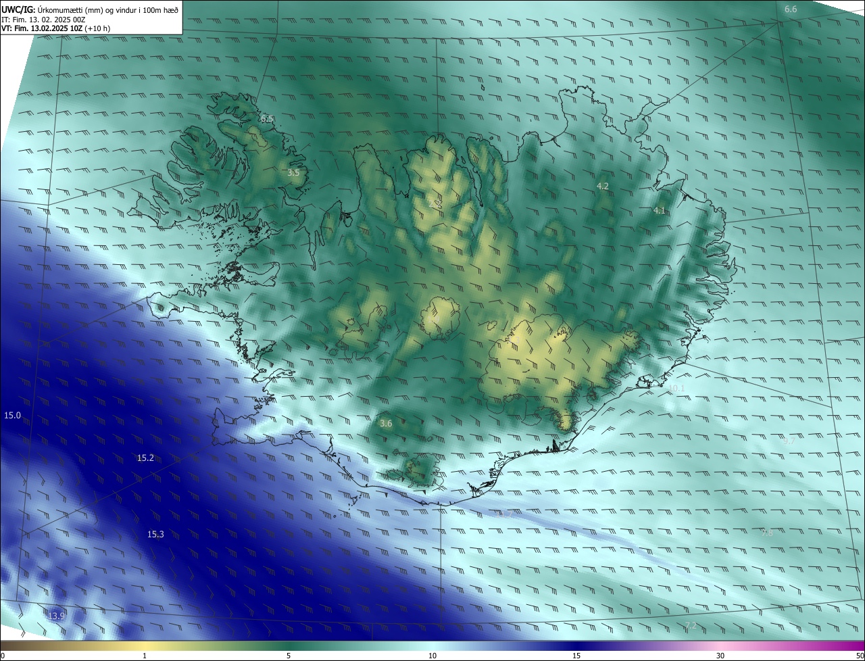Click the 4.1 value label on the map
865x661 pixels.
659,211
